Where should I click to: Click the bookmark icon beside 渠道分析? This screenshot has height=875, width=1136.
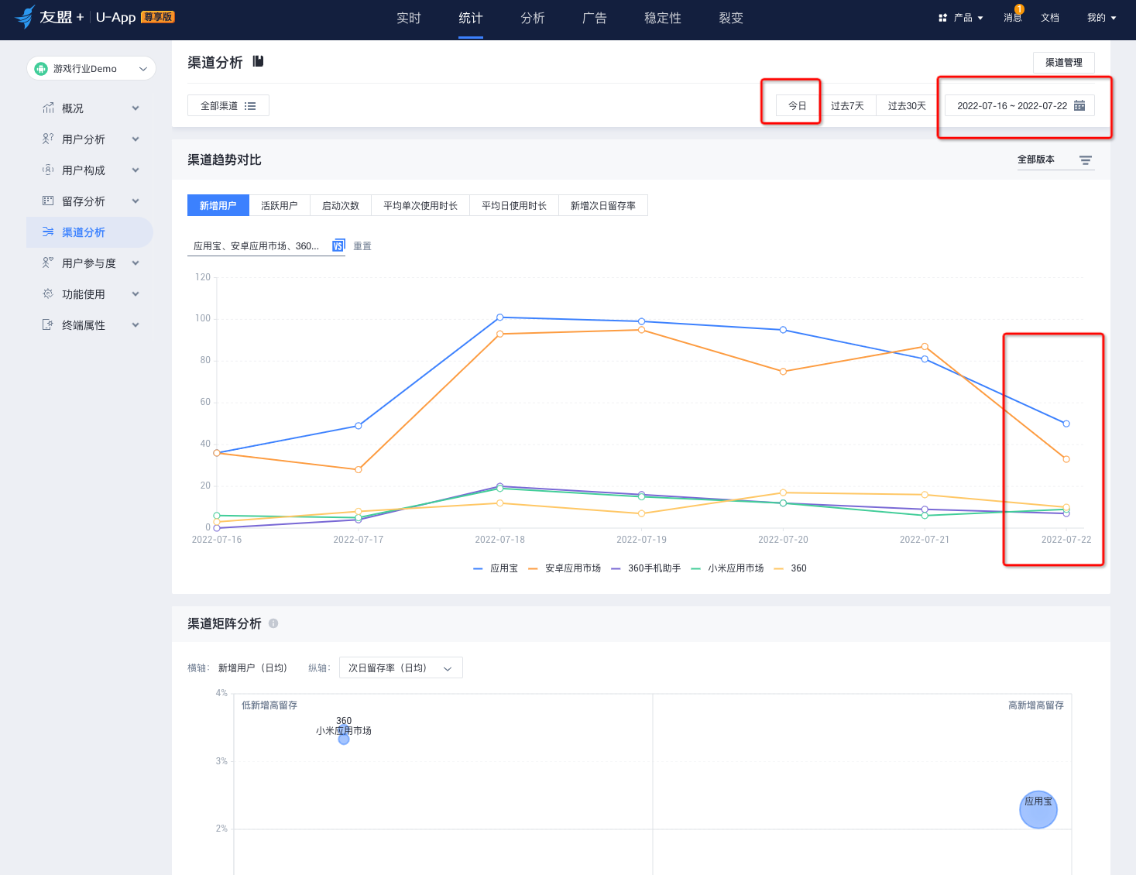259,61
